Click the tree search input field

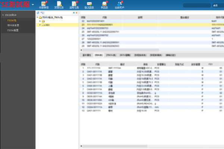59,13
